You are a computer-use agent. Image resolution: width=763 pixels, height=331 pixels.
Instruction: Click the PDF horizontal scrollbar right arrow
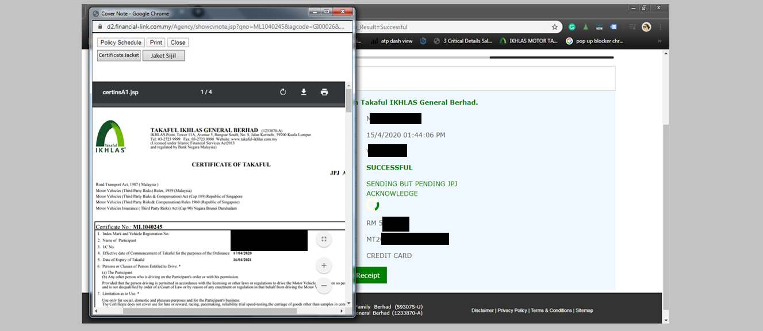(341, 311)
